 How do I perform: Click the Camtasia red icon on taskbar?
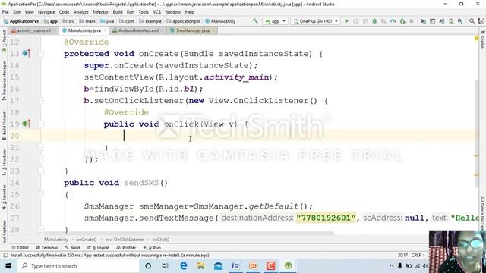tap(270, 265)
